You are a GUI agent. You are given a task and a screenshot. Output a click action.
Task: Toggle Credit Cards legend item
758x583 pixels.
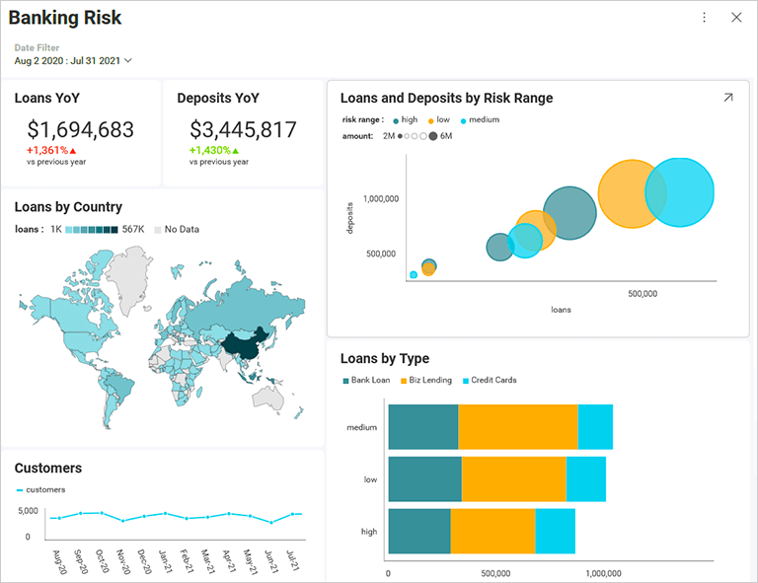coord(488,380)
